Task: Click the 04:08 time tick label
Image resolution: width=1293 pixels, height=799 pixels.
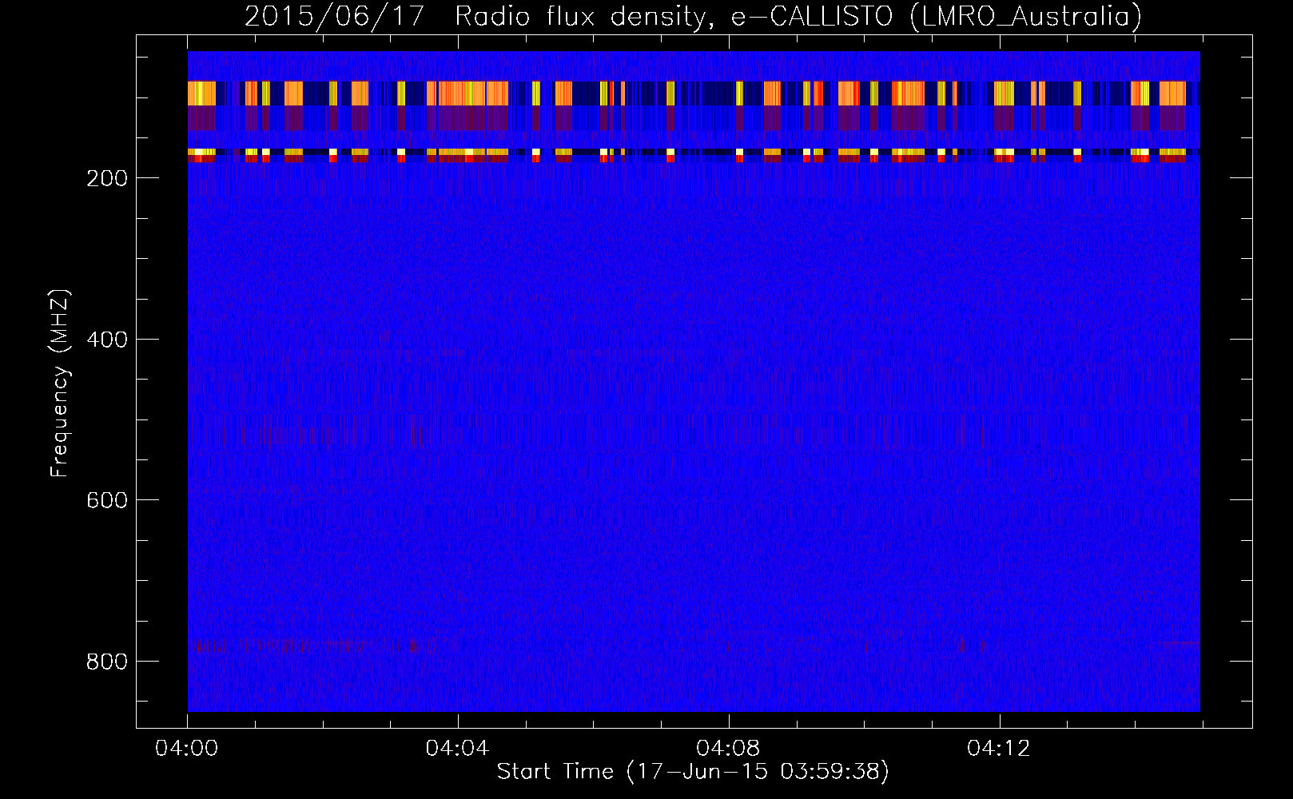Action: click(728, 749)
